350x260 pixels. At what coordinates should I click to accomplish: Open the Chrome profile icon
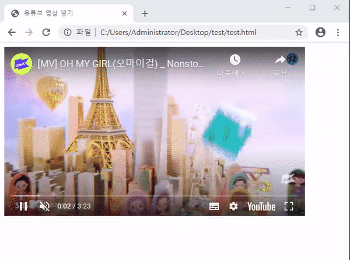[x=320, y=32]
